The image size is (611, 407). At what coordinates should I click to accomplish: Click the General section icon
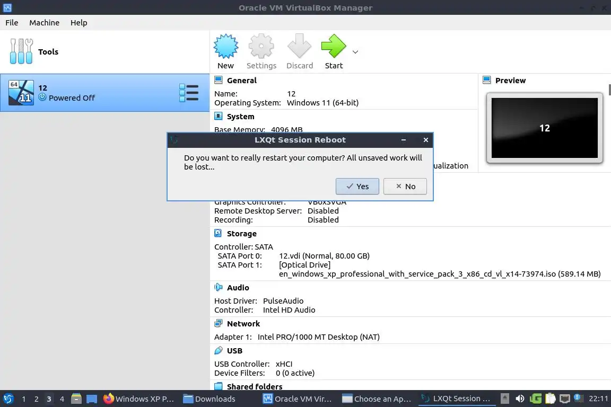(x=218, y=80)
